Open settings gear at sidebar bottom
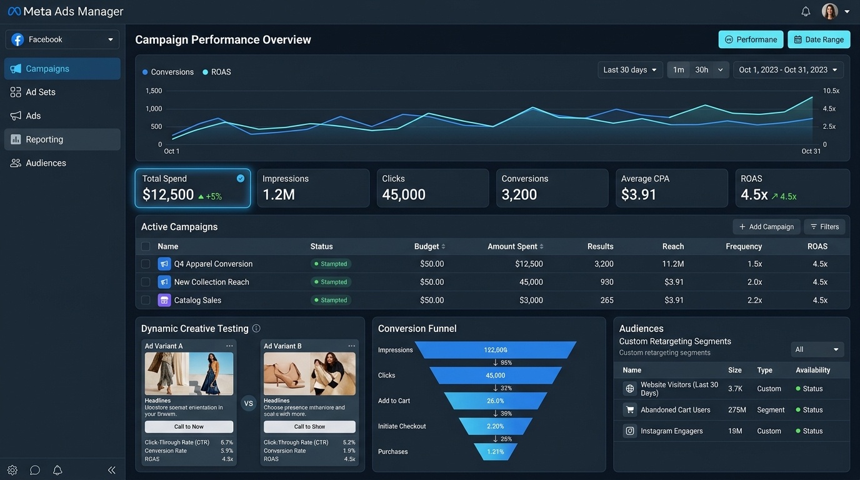This screenshot has height=480, width=860. [x=12, y=470]
